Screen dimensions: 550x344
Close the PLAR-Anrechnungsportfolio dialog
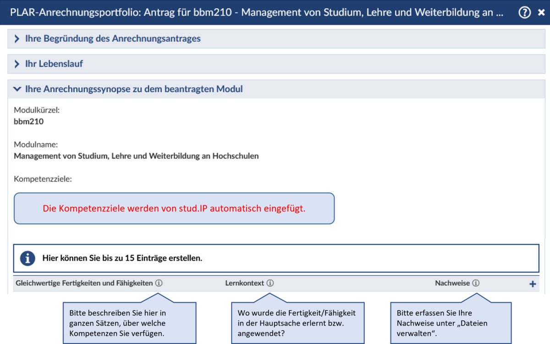[x=541, y=13]
